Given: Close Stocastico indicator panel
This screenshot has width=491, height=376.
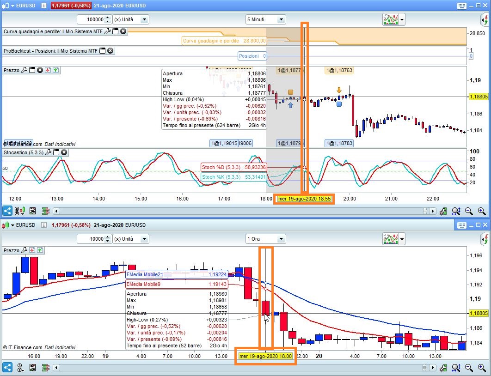Looking at the screenshot, I should pos(64,152).
